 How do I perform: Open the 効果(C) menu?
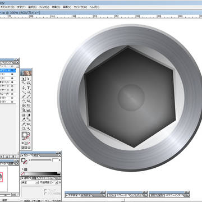coord(56,7)
